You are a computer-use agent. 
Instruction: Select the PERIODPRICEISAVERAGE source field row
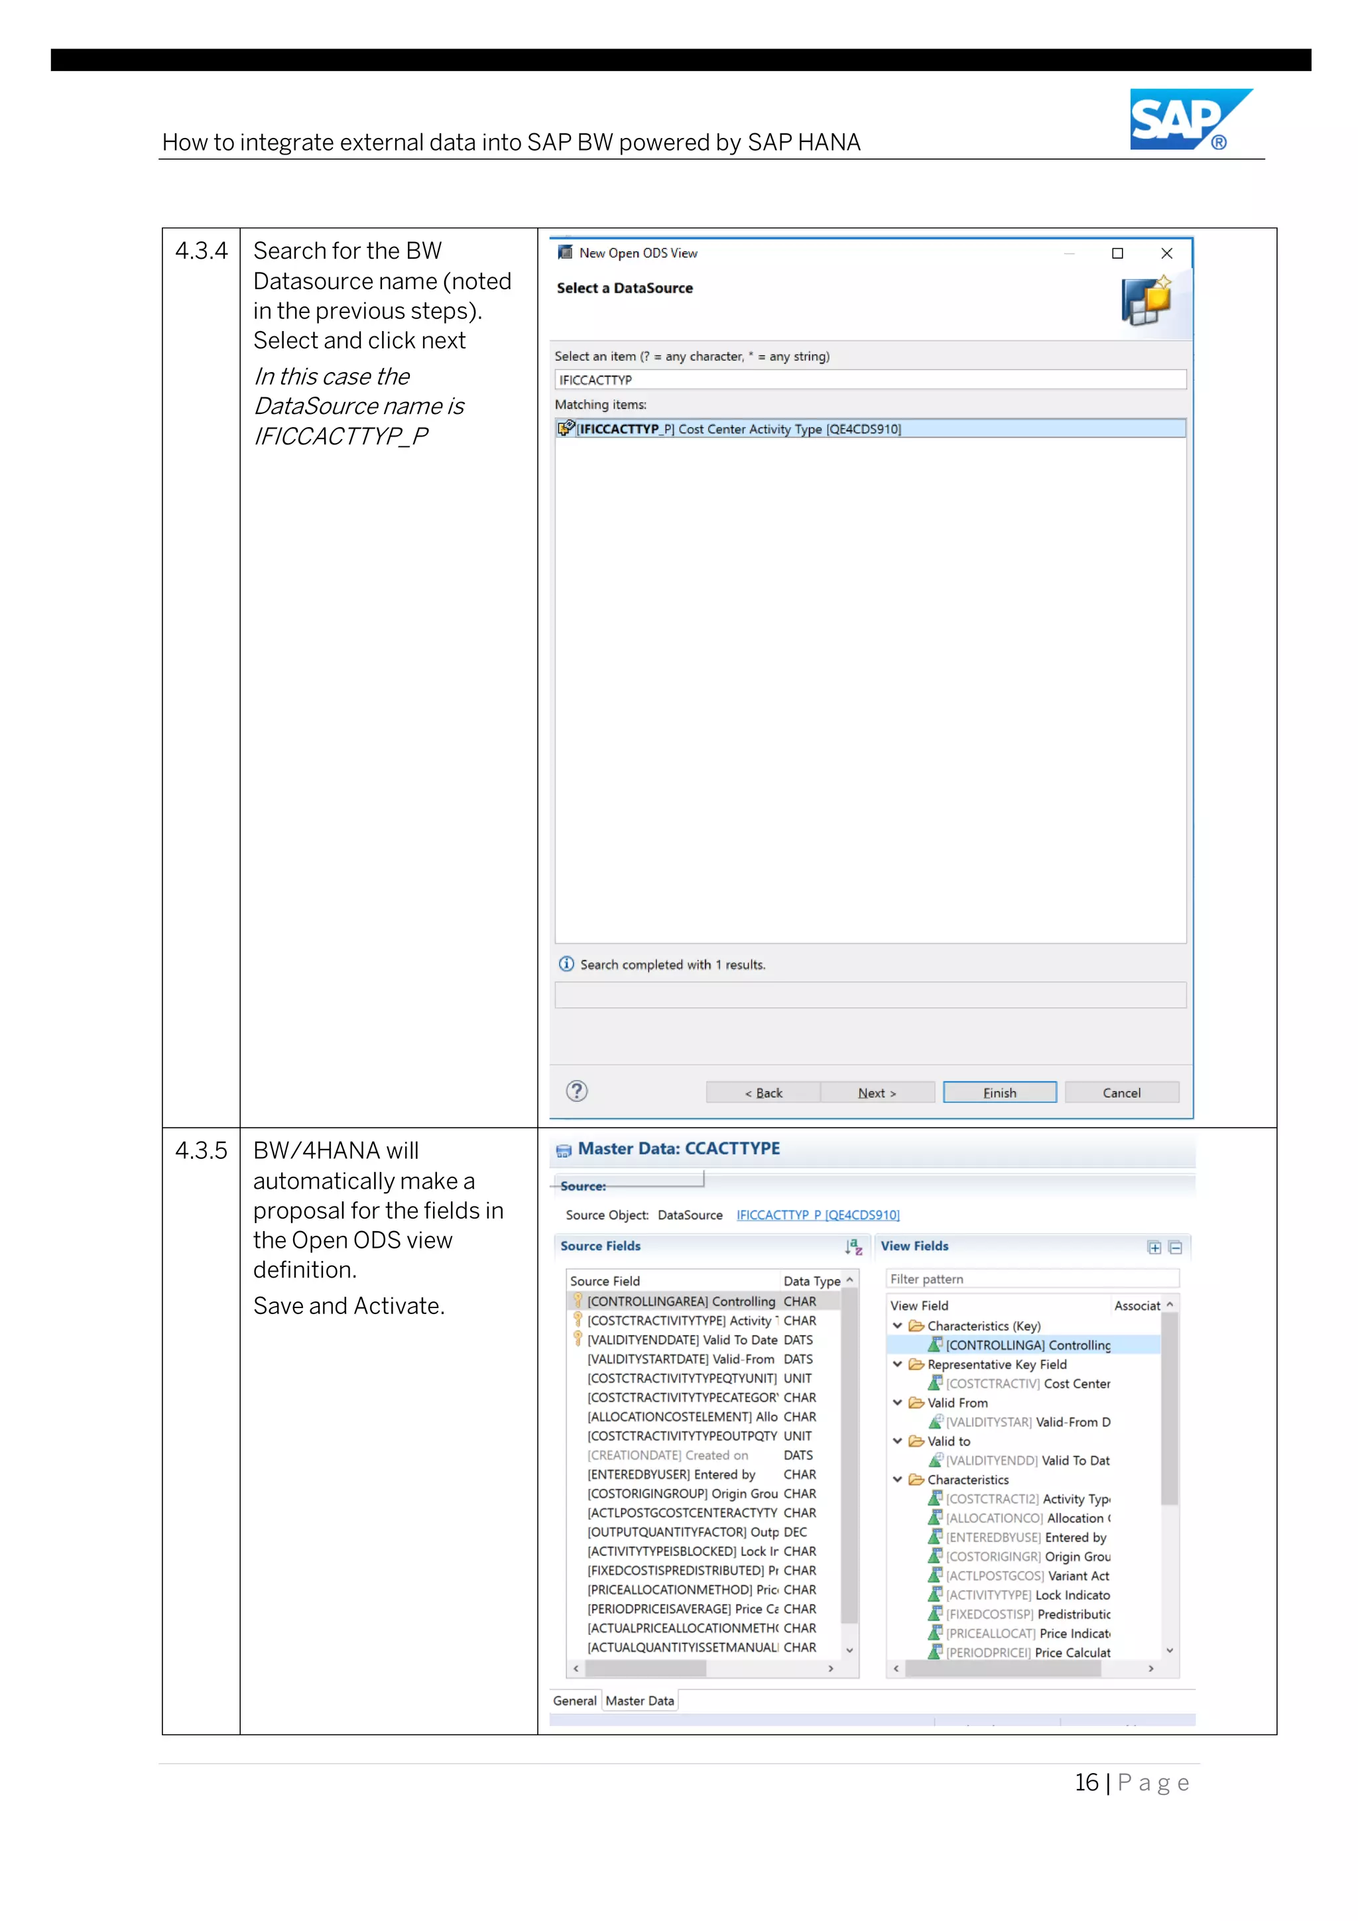point(704,1609)
